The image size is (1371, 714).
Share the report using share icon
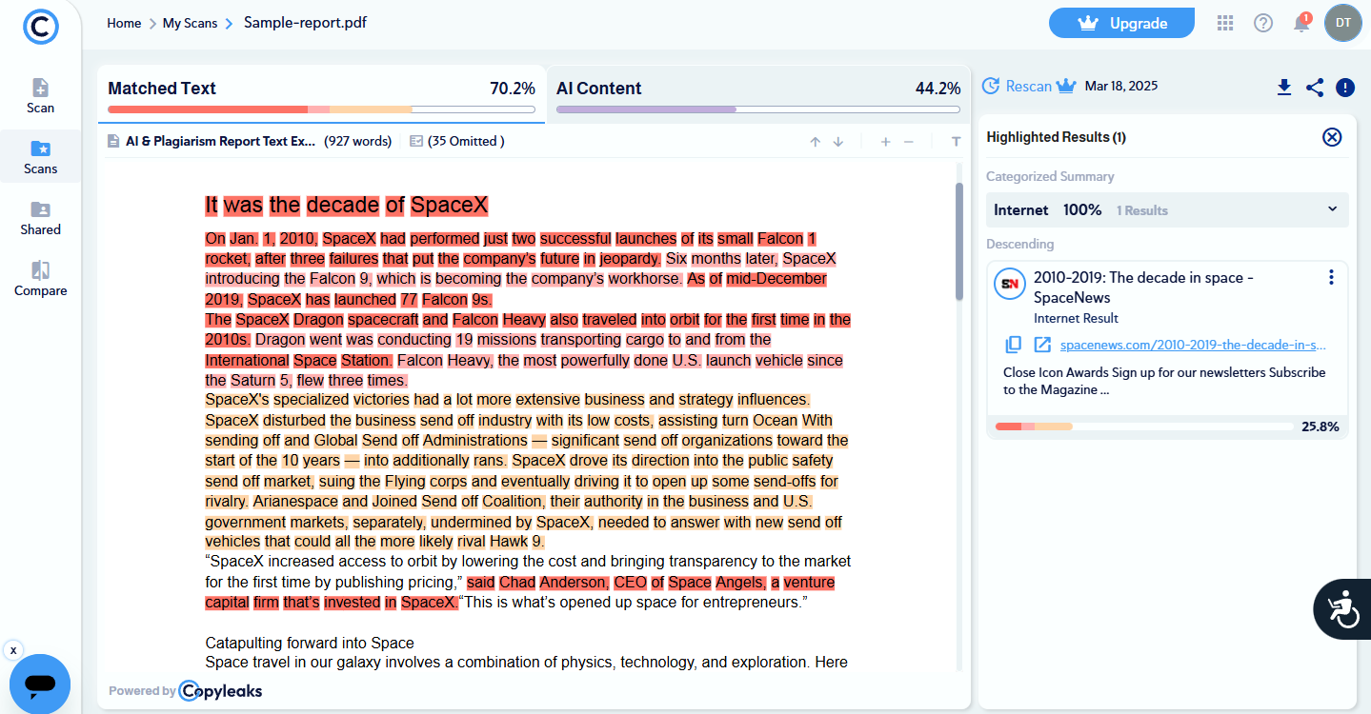point(1315,88)
